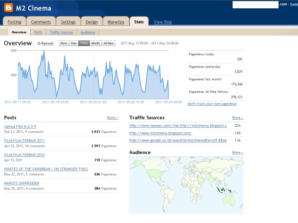
Task: Open the Monetize tab
Action: (116, 22)
